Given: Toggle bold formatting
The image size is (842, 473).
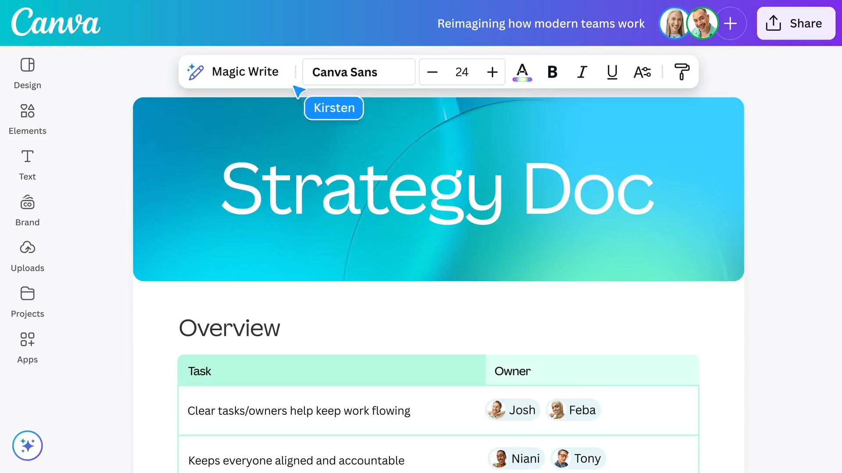Looking at the screenshot, I should [552, 72].
